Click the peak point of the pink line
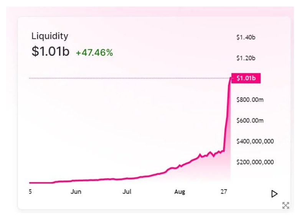Screen dimensions: 297x215 click(x=231, y=78)
